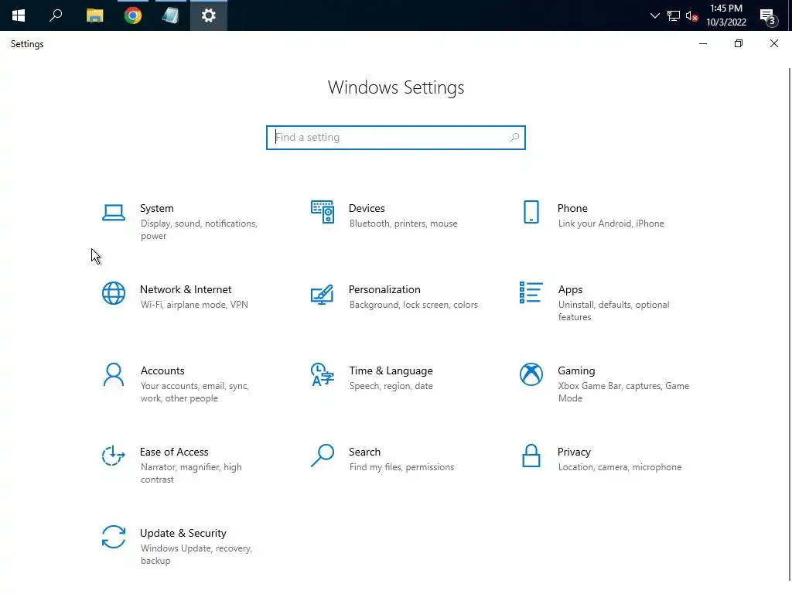This screenshot has height=594, width=792.
Task: Click the Personalization heading
Action: 384,289
